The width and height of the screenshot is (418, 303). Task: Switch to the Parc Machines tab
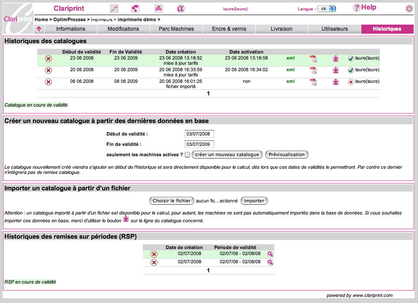pyautogui.click(x=176, y=29)
